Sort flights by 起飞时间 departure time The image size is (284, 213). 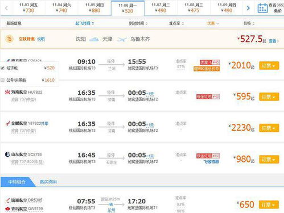[85, 23]
